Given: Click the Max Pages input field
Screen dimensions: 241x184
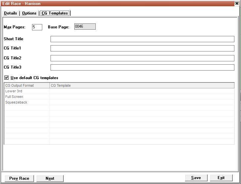Looking at the screenshot, I should (x=37, y=27).
